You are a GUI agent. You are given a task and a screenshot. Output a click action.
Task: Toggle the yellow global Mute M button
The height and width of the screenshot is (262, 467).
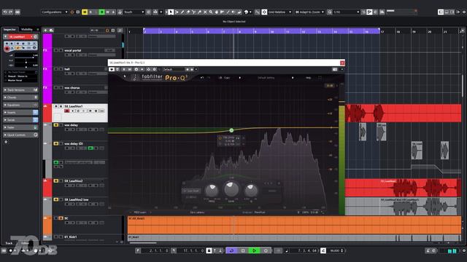coord(85,12)
